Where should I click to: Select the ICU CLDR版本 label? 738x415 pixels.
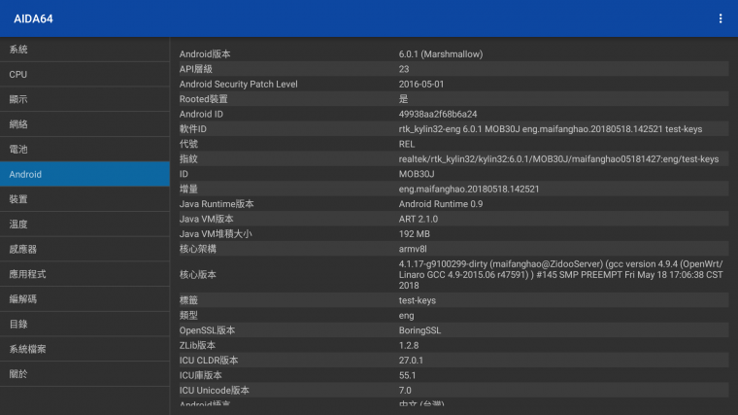point(209,361)
